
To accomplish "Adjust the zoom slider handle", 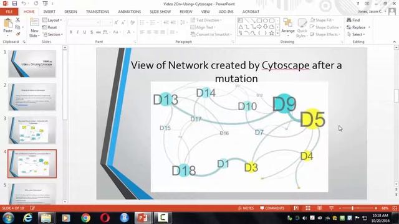I will [352, 208].
